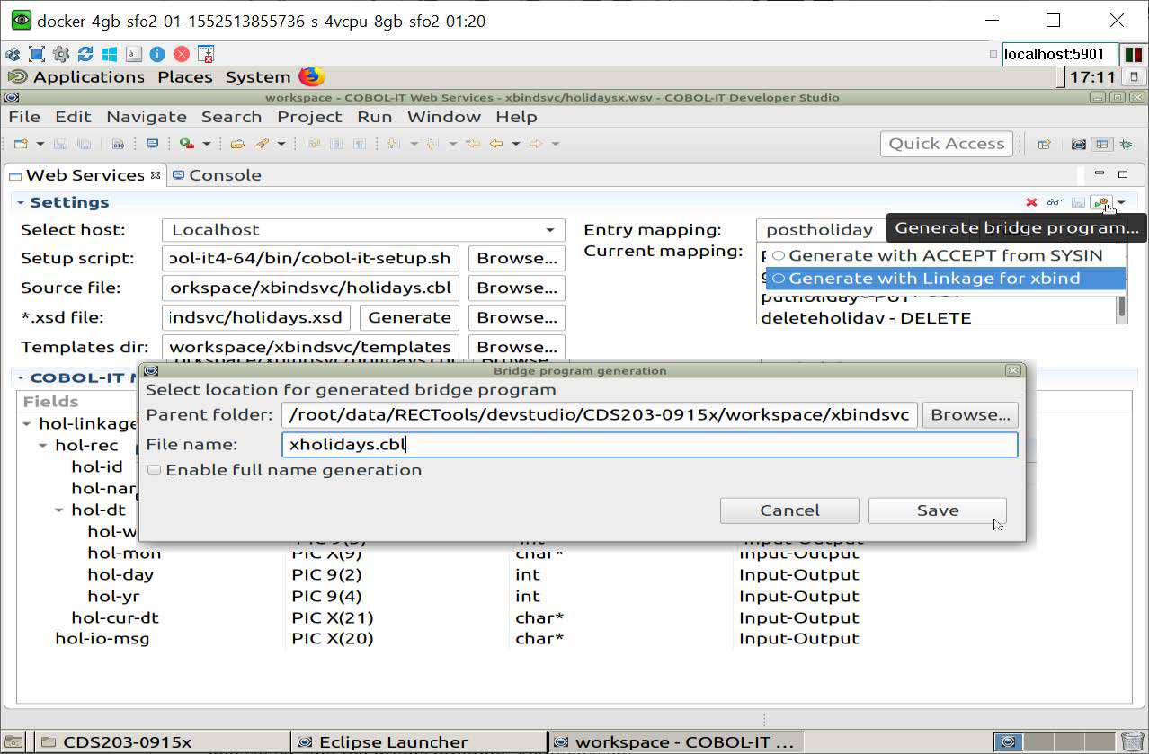The image size is (1149, 754).
Task: Launch Firefox from the top panel
Action: tap(311, 76)
